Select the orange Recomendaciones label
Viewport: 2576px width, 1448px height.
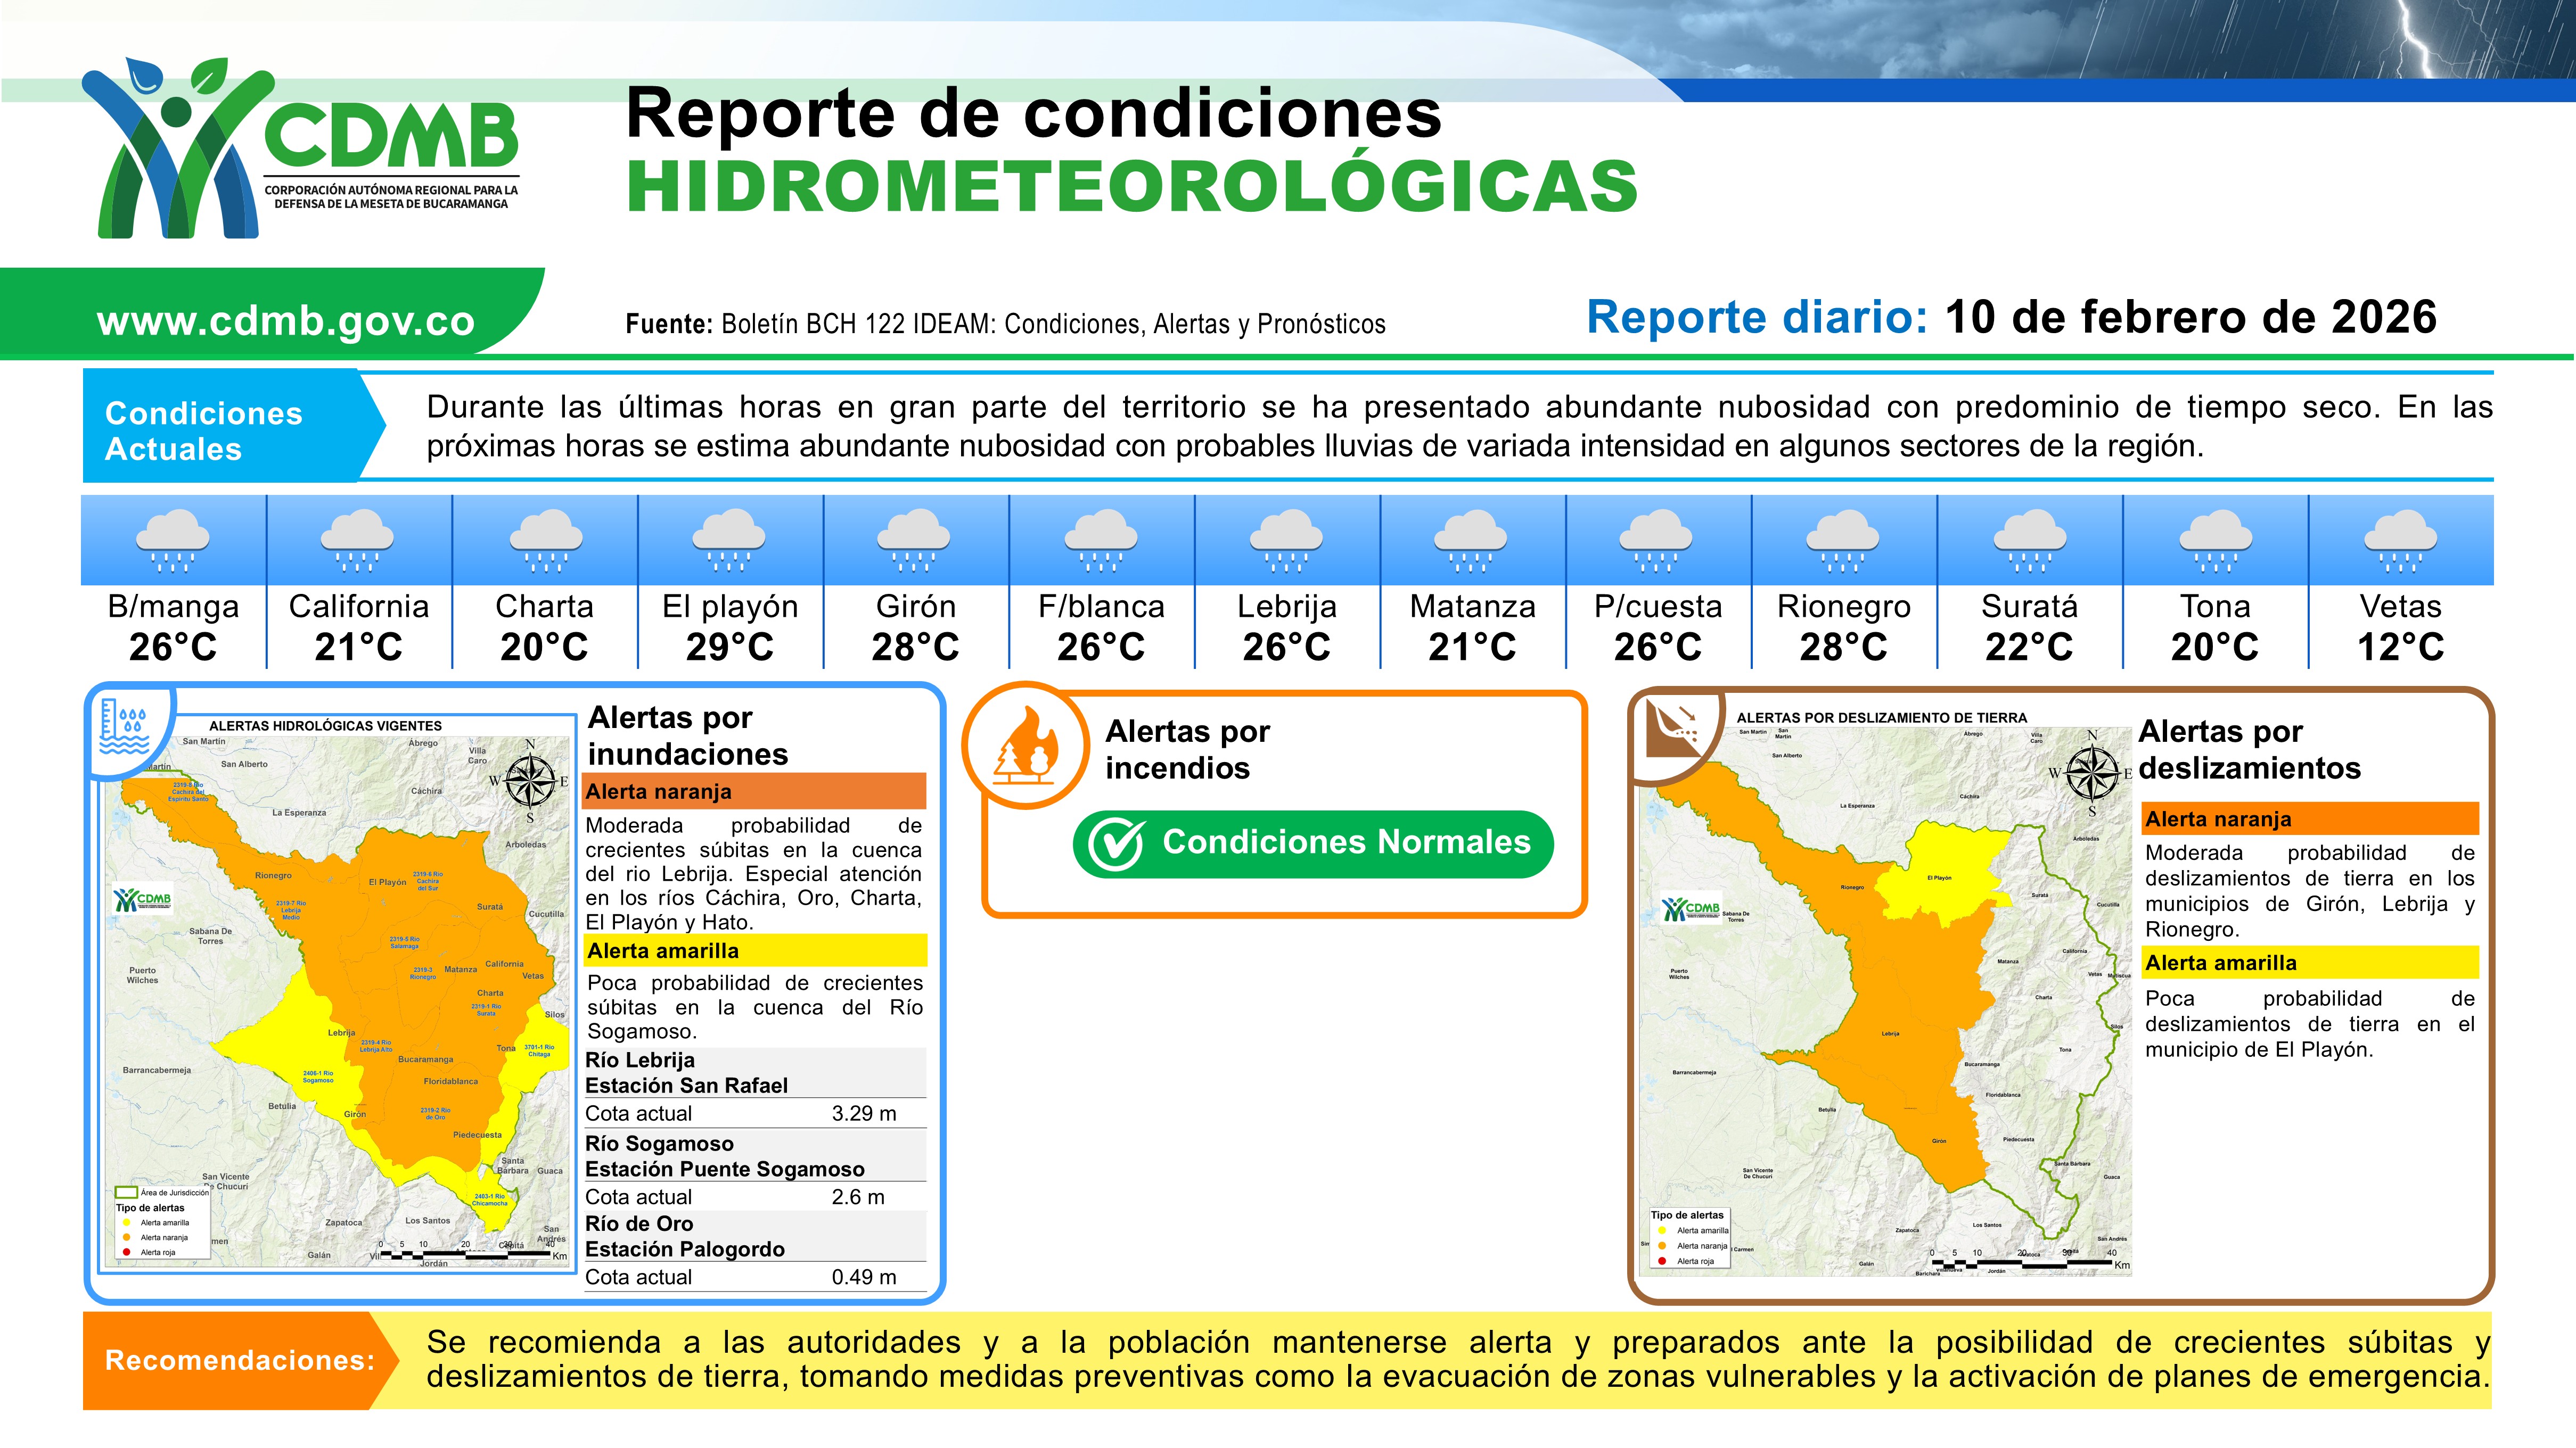pos(238,1360)
